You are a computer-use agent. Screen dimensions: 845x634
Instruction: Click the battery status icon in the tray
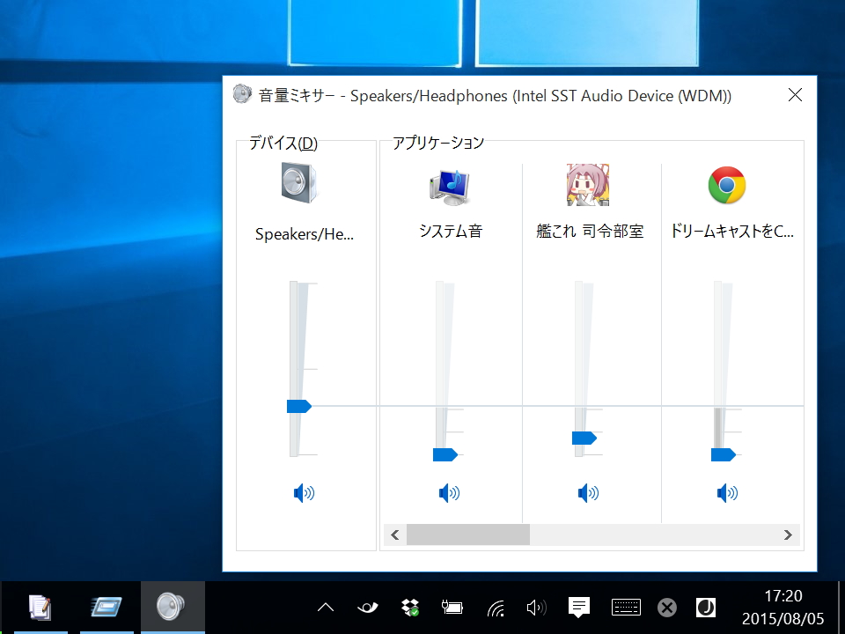452,607
